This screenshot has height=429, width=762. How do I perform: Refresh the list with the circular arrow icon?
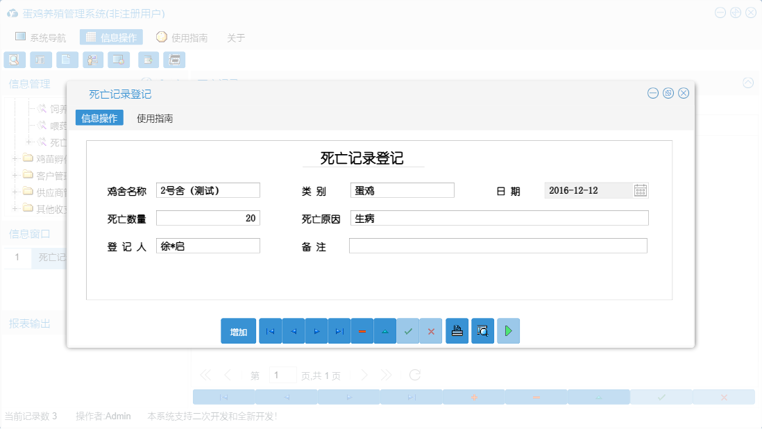(414, 375)
